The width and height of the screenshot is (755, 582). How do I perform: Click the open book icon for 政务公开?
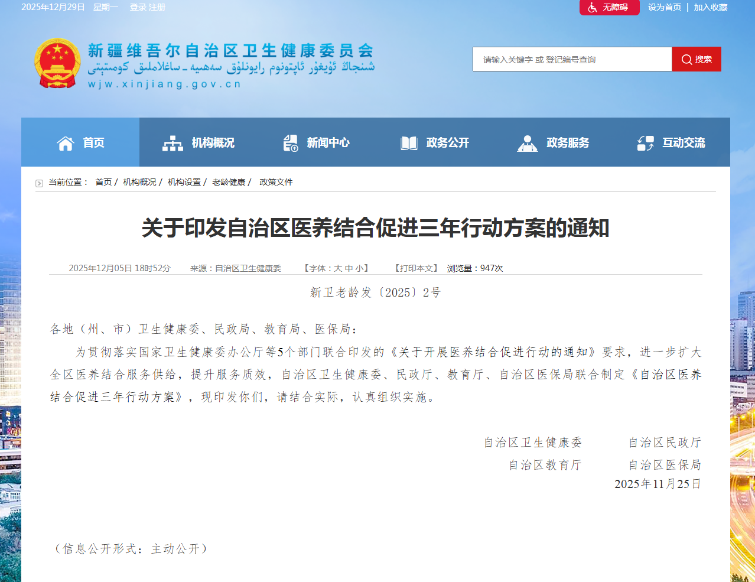click(409, 143)
